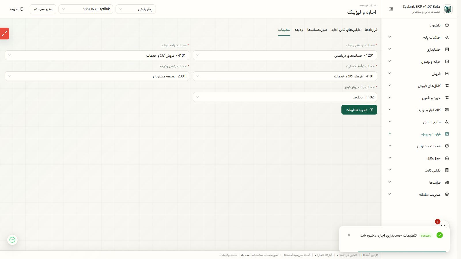Open the حساب درآمد اجاره dropdown
Viewport: 461px width, 259px height.
[97, 55]
